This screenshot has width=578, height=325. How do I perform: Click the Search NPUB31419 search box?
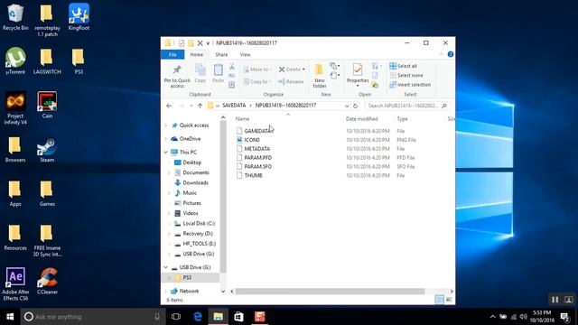click(x=407, y=106)
